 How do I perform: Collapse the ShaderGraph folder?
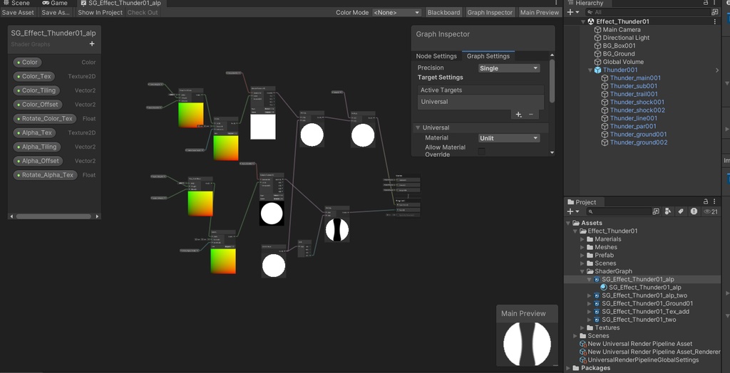point(582,271)
